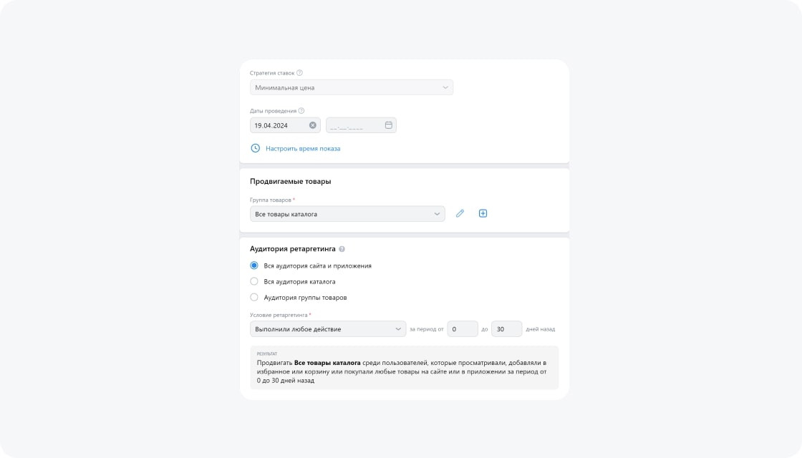Expand the Все товары каталога dropdown
Image resolution: width=802 pixels, height=458 pixels.
(347, 214)
